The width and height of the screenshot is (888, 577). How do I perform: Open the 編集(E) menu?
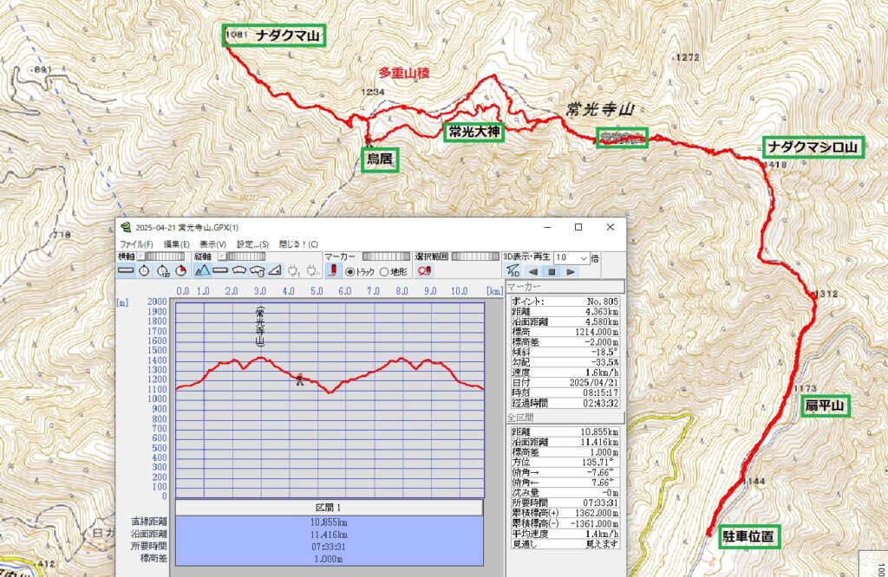177,244
